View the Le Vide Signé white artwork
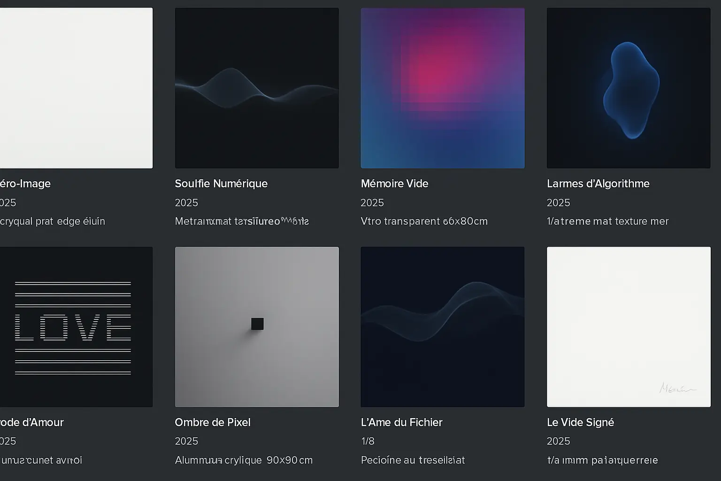721x481 pixels. coord(629,327)
